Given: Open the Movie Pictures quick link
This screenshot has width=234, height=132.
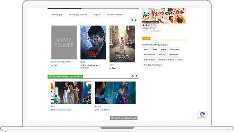Looking at the screenshot, I should pos(149,55).
